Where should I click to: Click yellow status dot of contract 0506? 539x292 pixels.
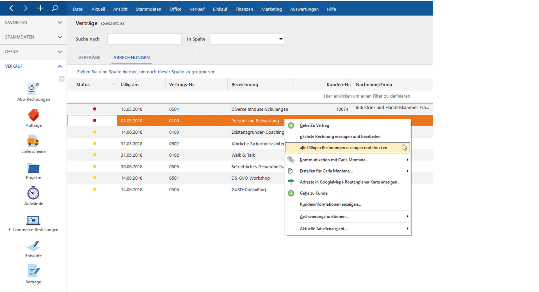(x=95, y=189)
